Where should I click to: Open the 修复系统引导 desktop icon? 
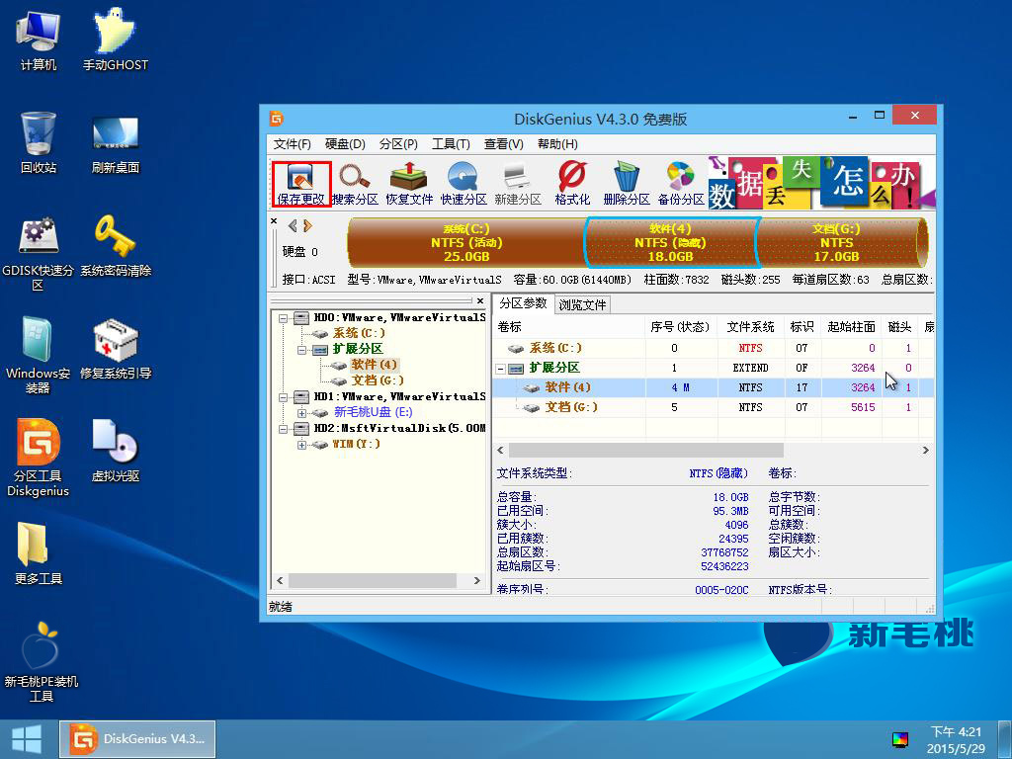pyautogui.click(x=115, y=348)
